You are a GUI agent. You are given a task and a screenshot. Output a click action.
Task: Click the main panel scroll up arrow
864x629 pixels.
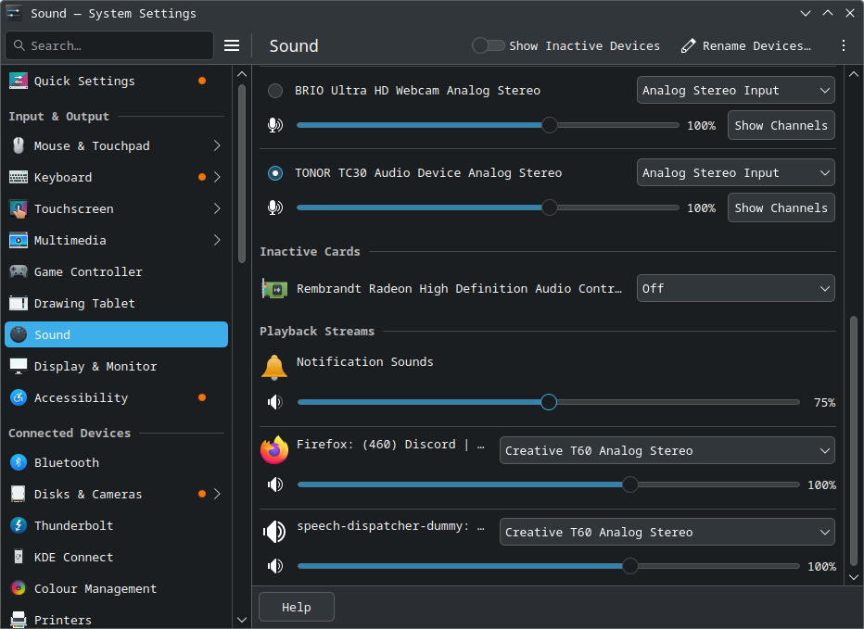[x=854, y=74]
